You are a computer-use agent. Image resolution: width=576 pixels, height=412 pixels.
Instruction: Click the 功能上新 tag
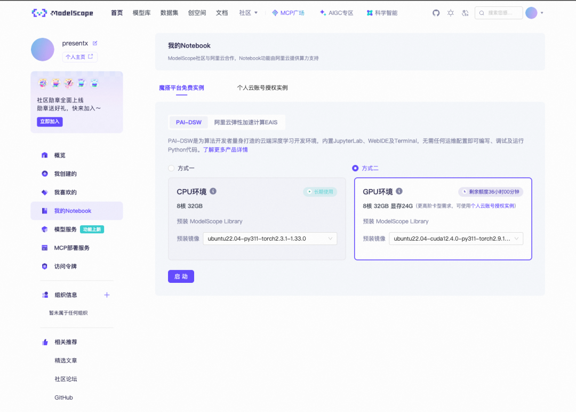click(92, 229)
